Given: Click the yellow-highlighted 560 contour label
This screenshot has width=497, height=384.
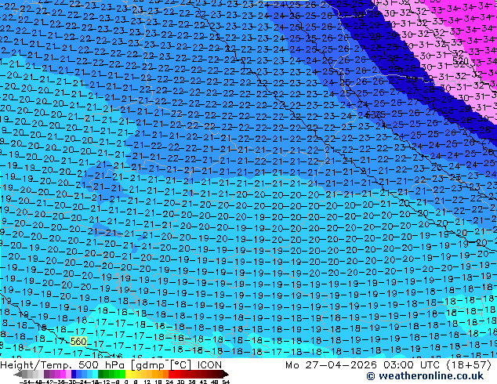Looking at the screenshot, I should coord(78,341).
